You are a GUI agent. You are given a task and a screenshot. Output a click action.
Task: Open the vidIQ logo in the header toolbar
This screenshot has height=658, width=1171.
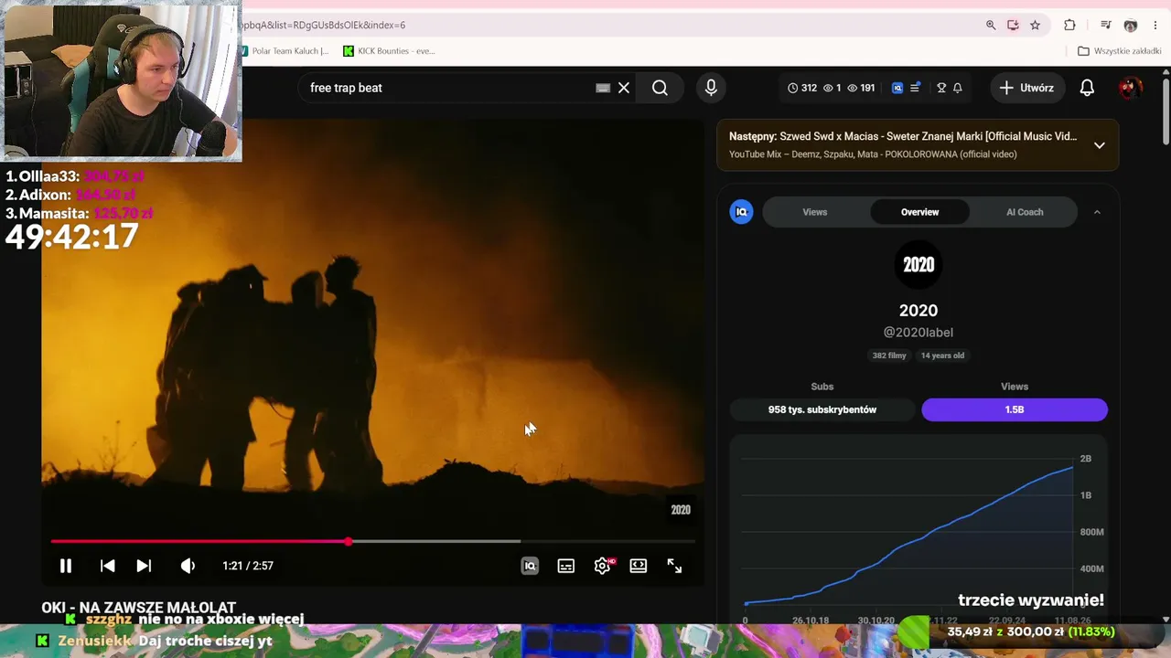897,88
